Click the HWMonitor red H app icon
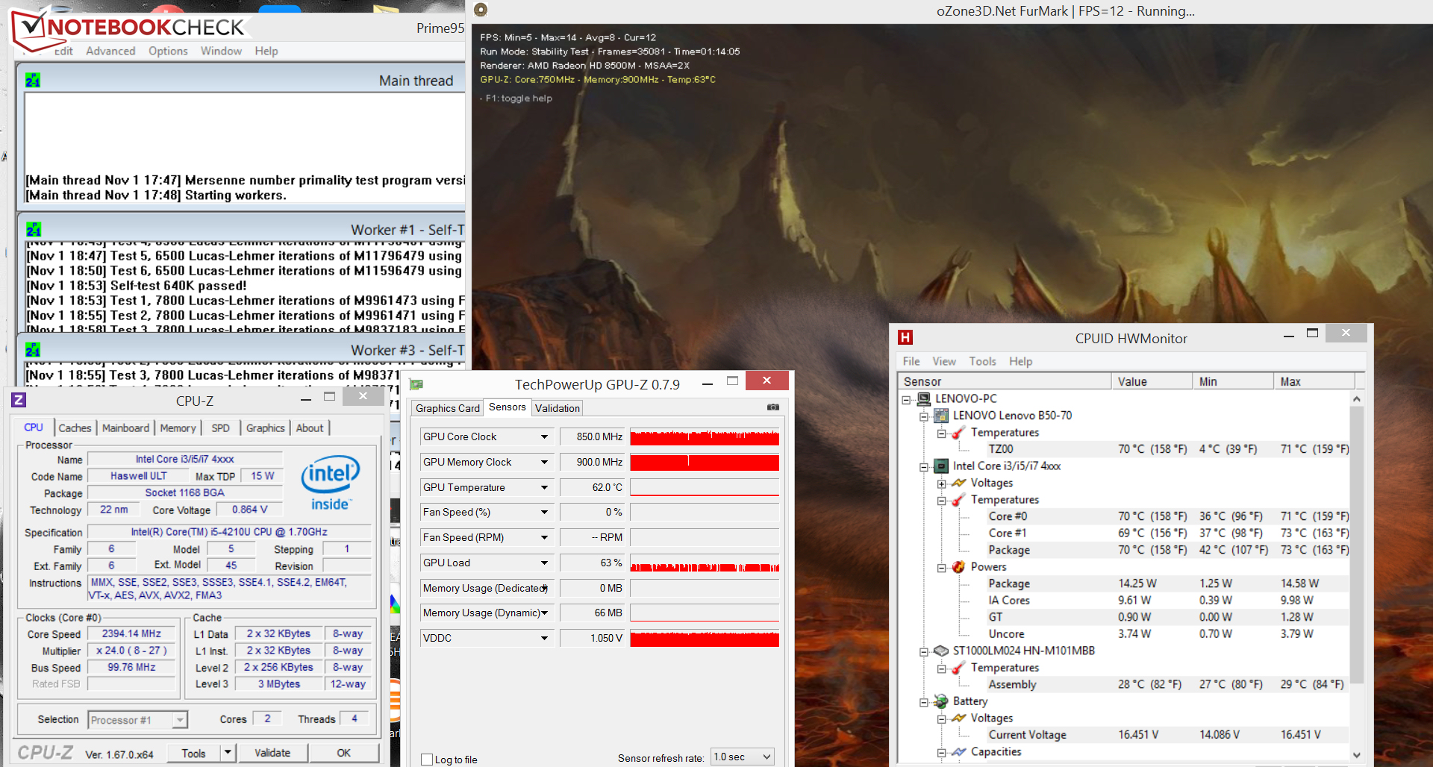 [905, 337]
